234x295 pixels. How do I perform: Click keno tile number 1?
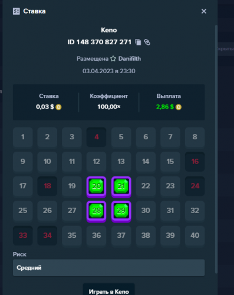coord(23,137)
